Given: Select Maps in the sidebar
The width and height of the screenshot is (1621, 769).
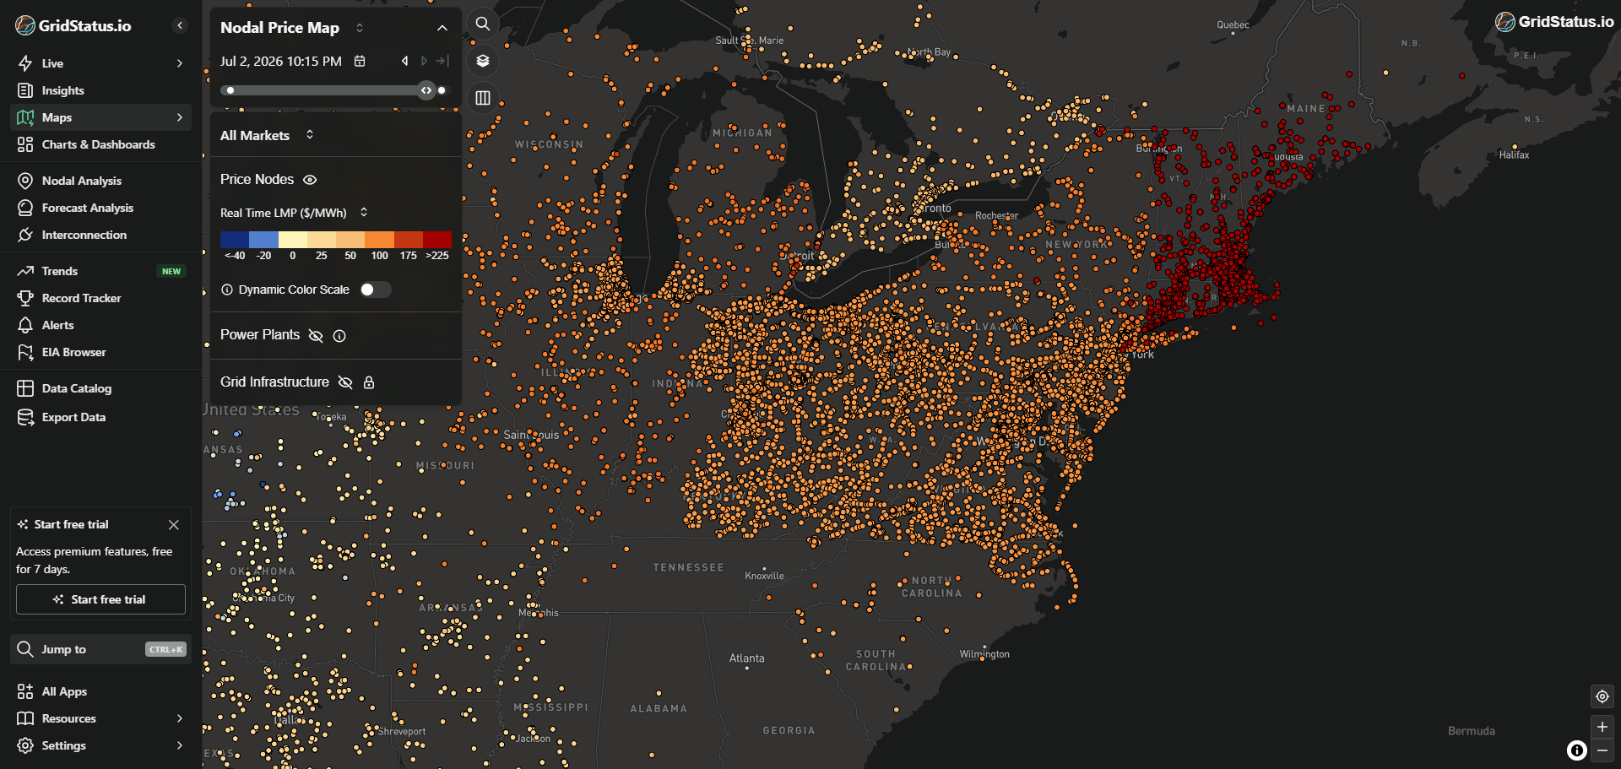Looking at the screenshot, I should [x=100, y=117].
